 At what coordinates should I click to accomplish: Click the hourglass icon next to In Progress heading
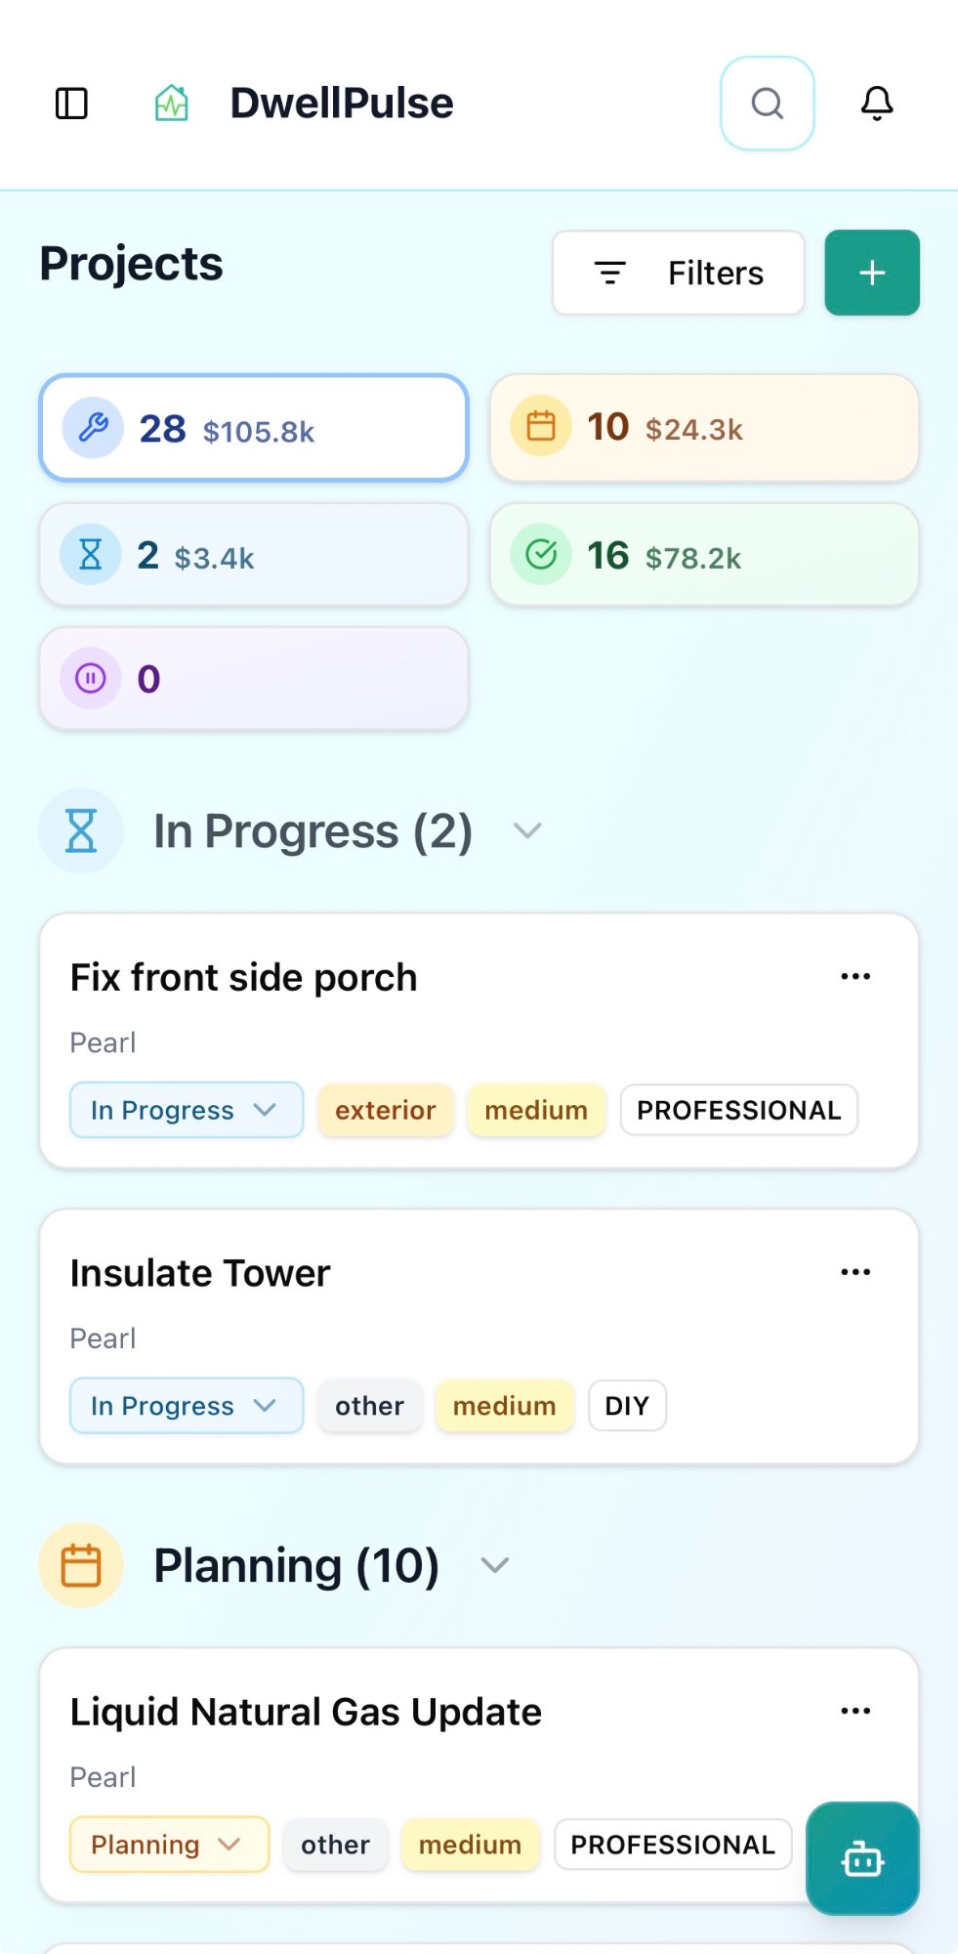81,829
